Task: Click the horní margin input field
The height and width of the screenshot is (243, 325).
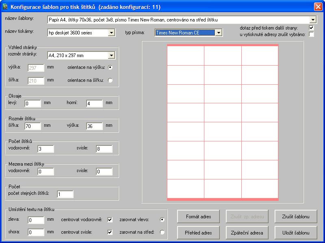Action: 94,103
